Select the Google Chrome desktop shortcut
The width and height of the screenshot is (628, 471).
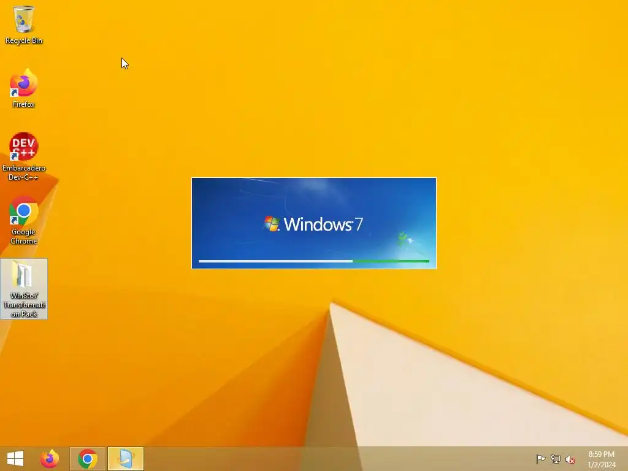(24, 220)
